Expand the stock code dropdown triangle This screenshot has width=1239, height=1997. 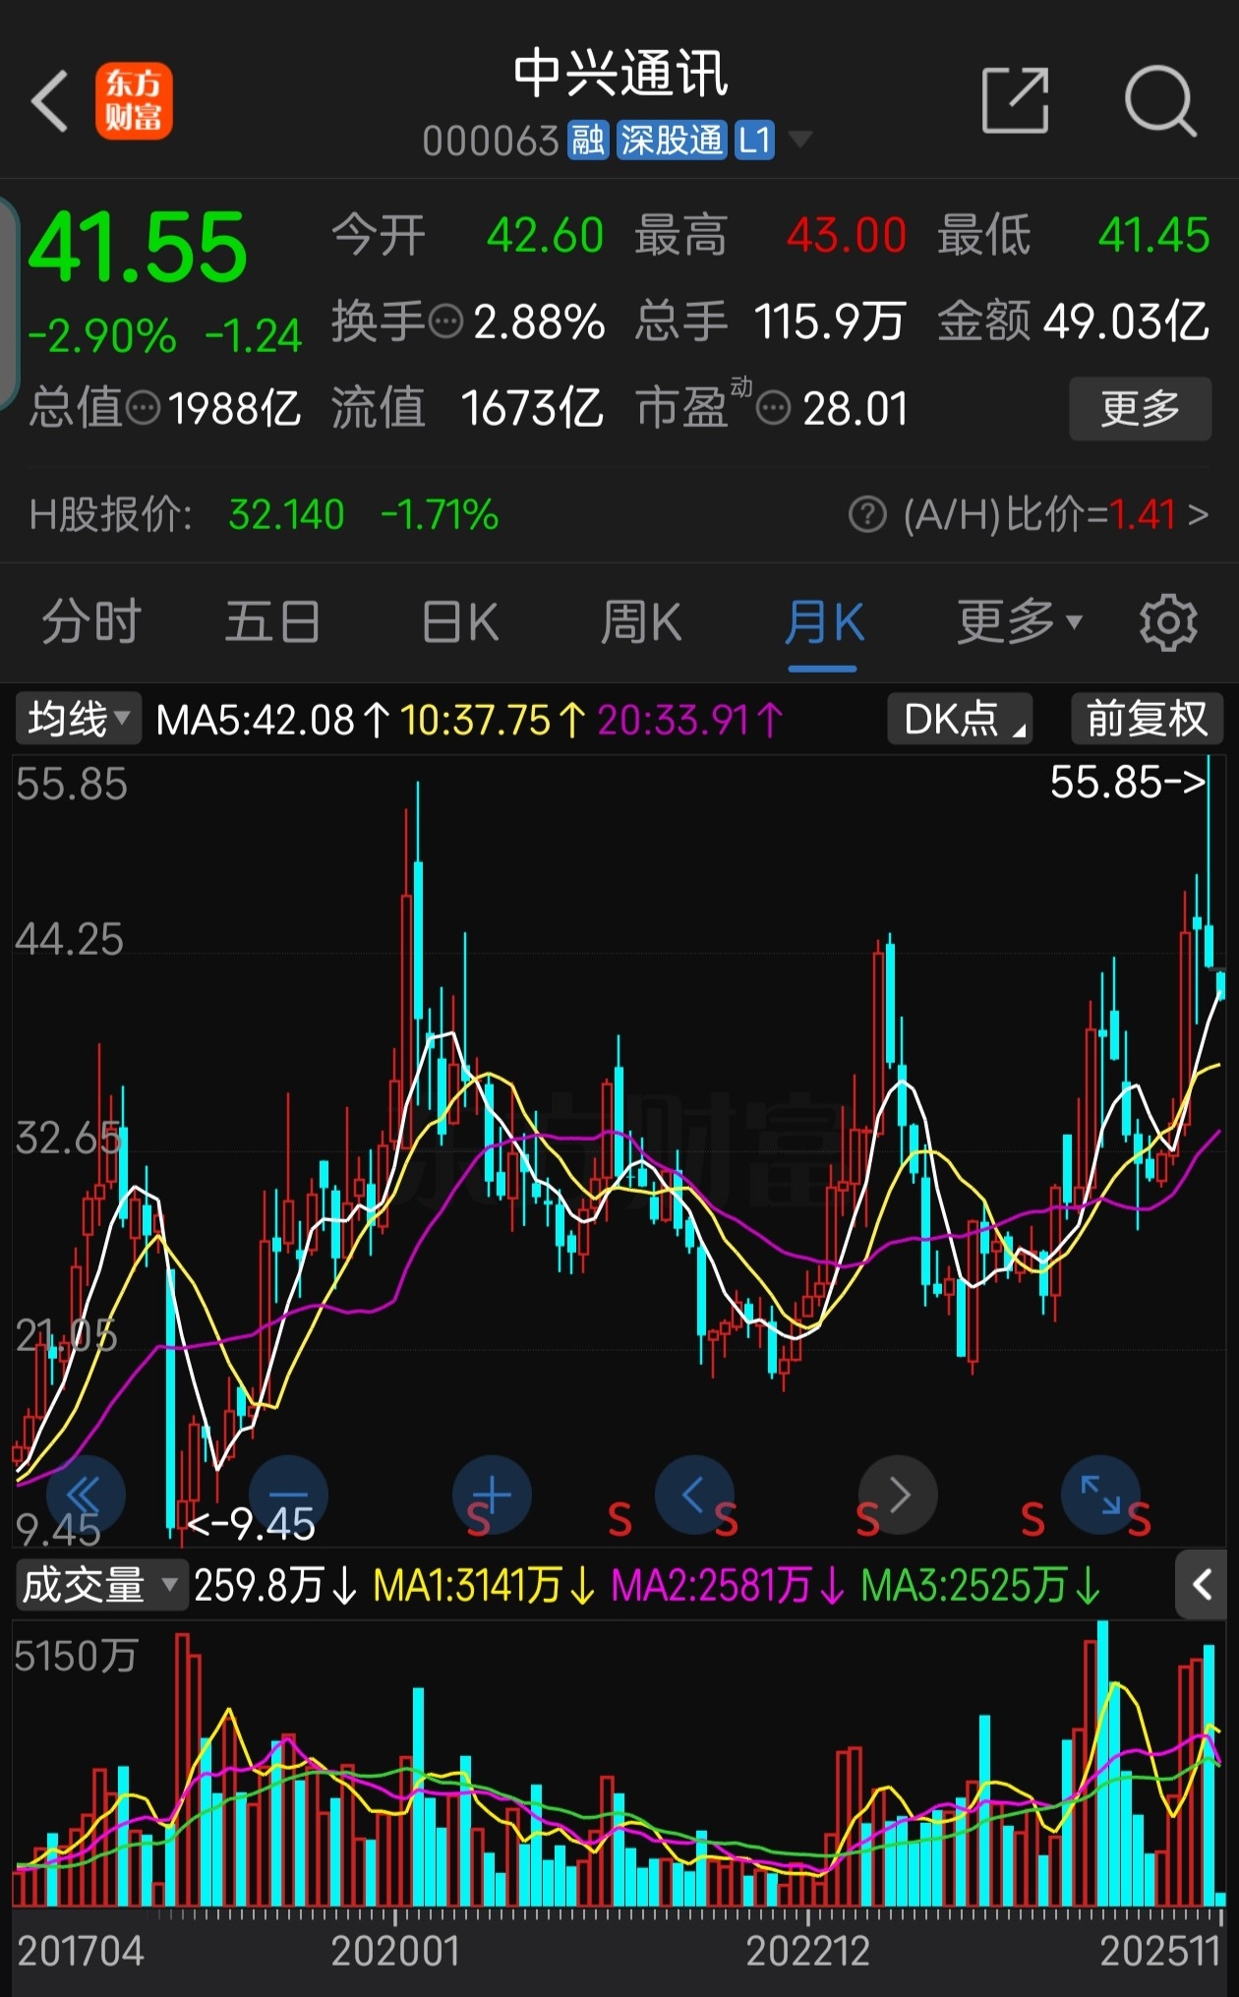[x=800, y=140]
